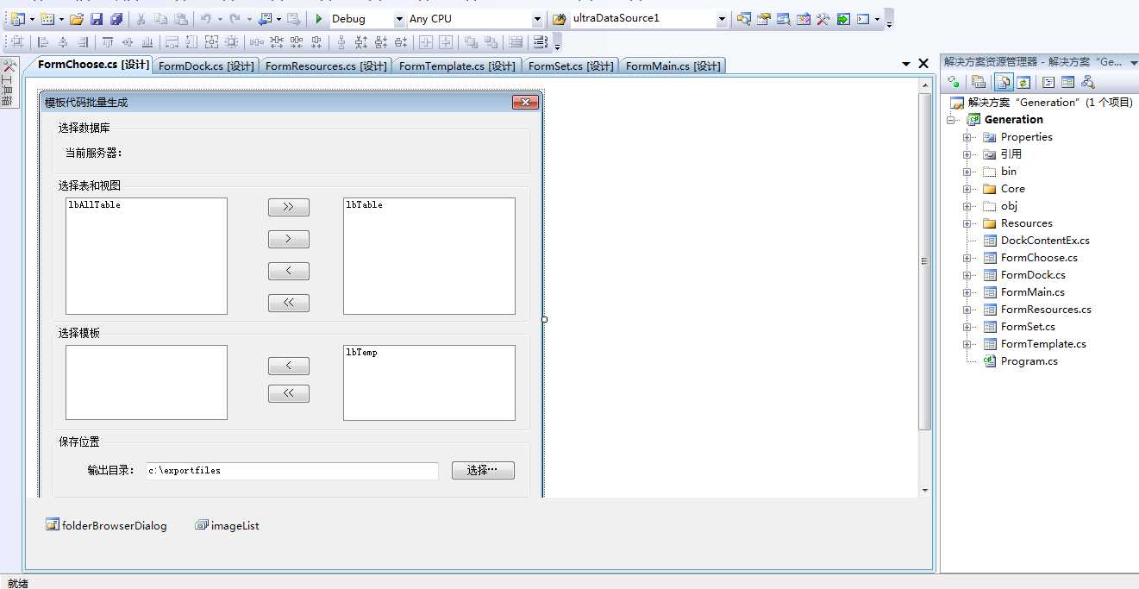This screenshot has width=1139, height=589.
Task: Select the folderBrowserDialog component
Action: click(107, 525)
